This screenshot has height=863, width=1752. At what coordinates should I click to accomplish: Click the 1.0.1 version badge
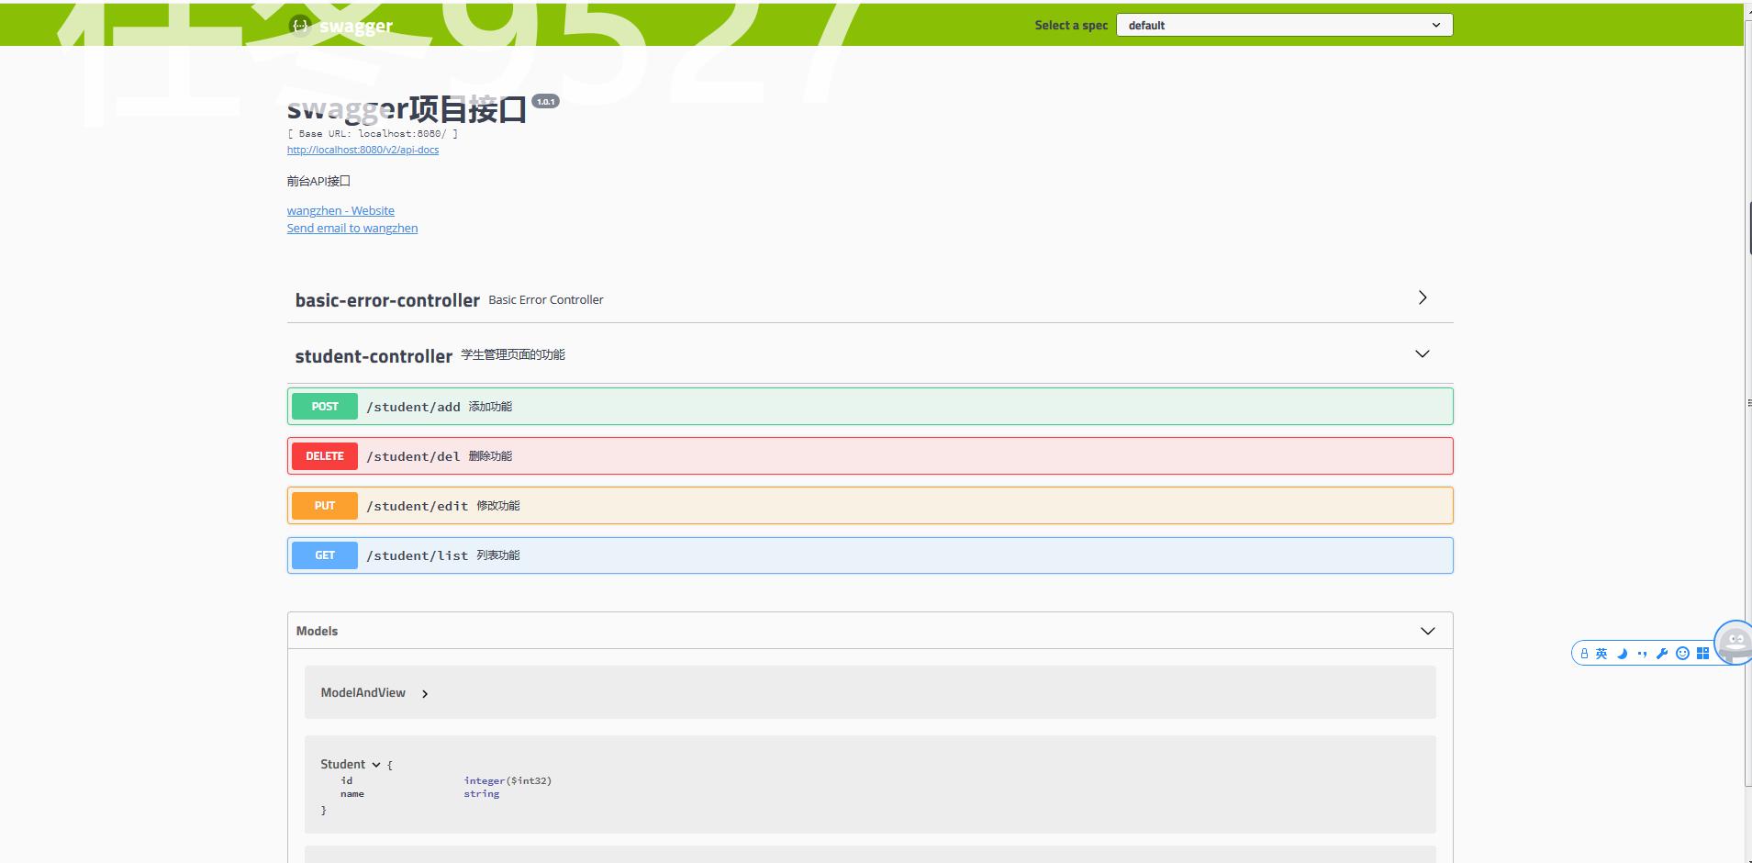pyautogui.click(x=545, y=101)
